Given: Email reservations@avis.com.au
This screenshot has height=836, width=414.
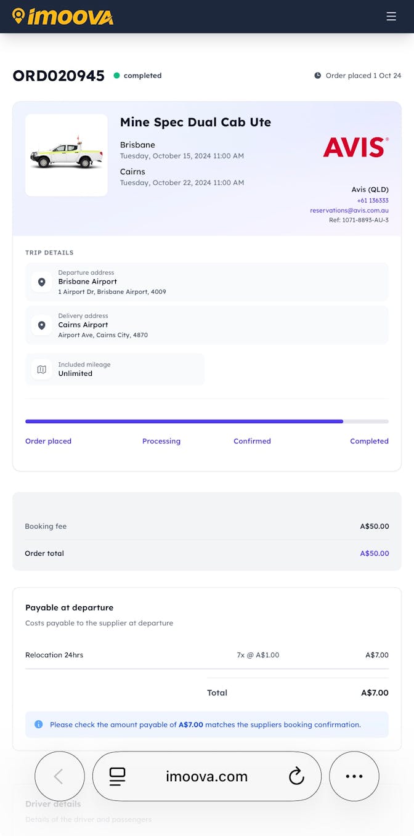Looking at the screenshot, I should [349, 211].
